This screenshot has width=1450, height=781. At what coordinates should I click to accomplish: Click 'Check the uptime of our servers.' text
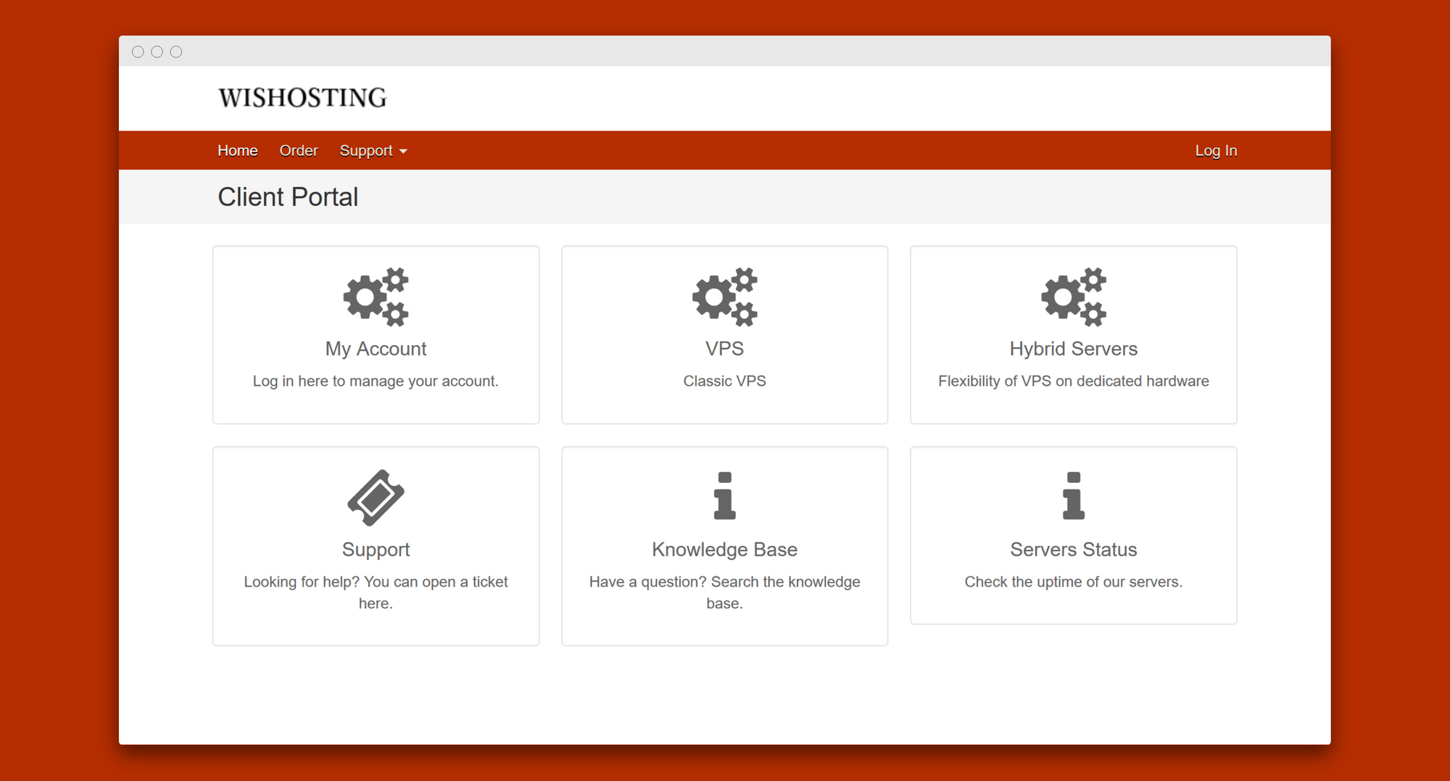[1074, 582]
